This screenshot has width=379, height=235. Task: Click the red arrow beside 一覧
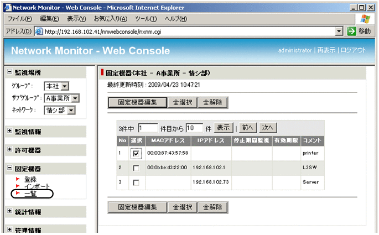[18, 193]
